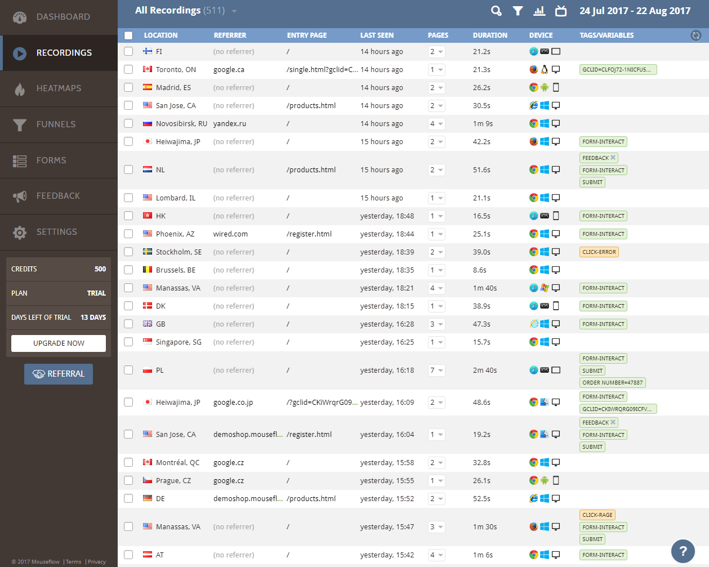Click the search magnifier icon in header
This screenshot has height=567, width=709.
click(496, 11)
